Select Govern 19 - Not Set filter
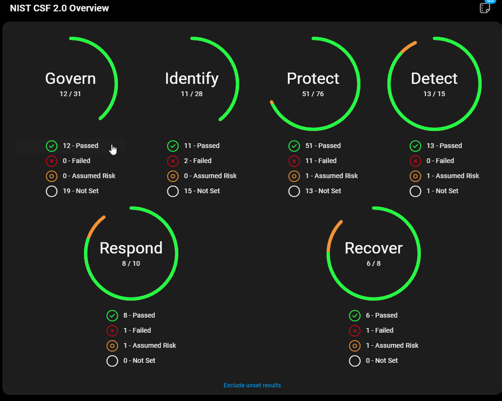 click(x=80, y=191)
